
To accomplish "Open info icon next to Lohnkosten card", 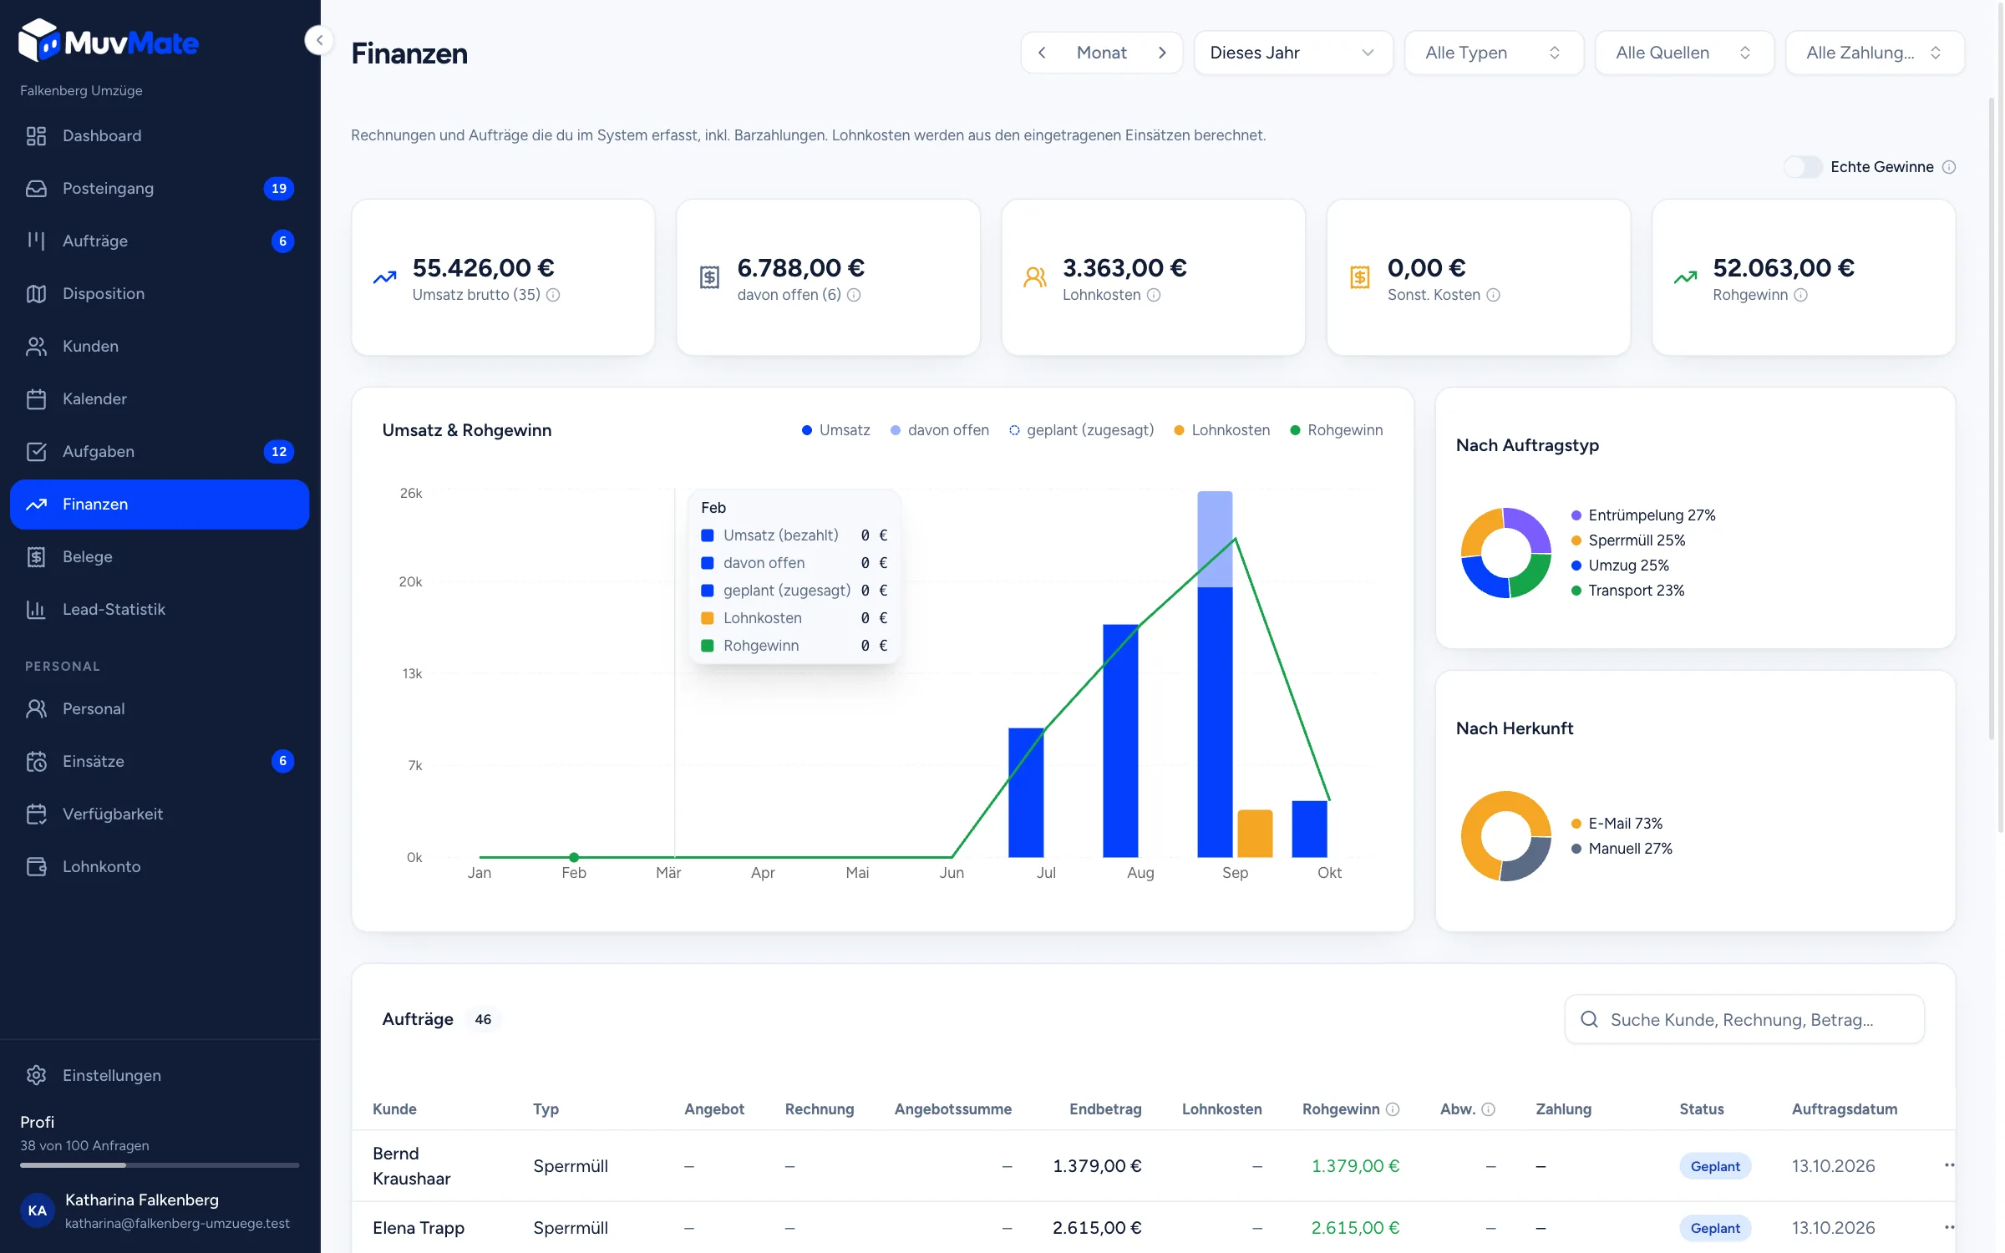I will pyautogui.click(x=1154, y=295).
